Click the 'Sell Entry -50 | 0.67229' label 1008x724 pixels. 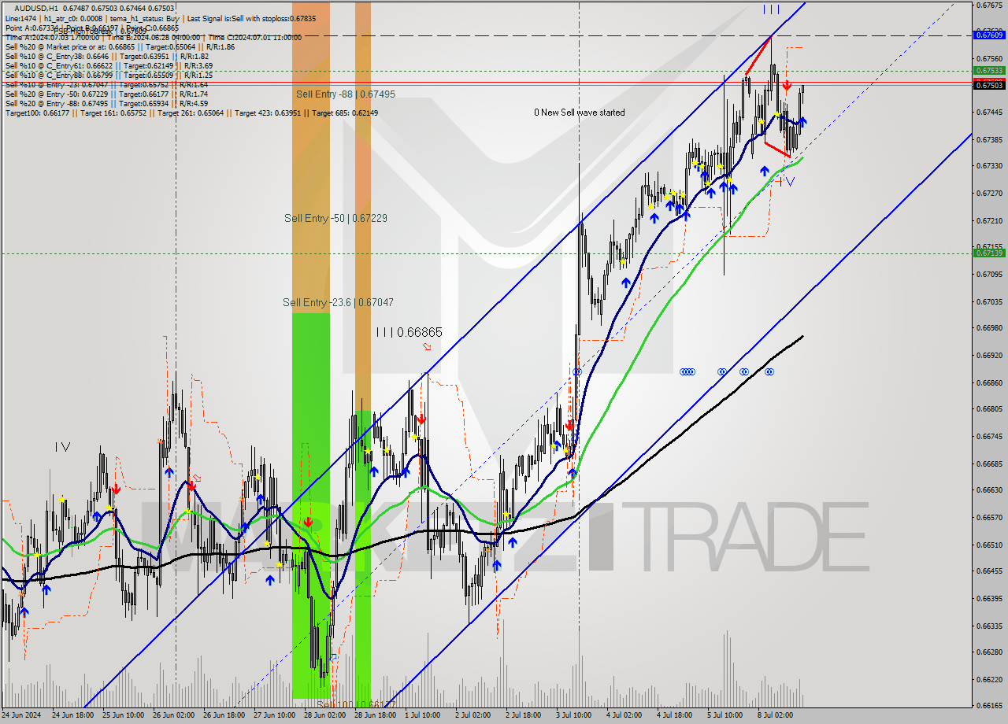335,218
